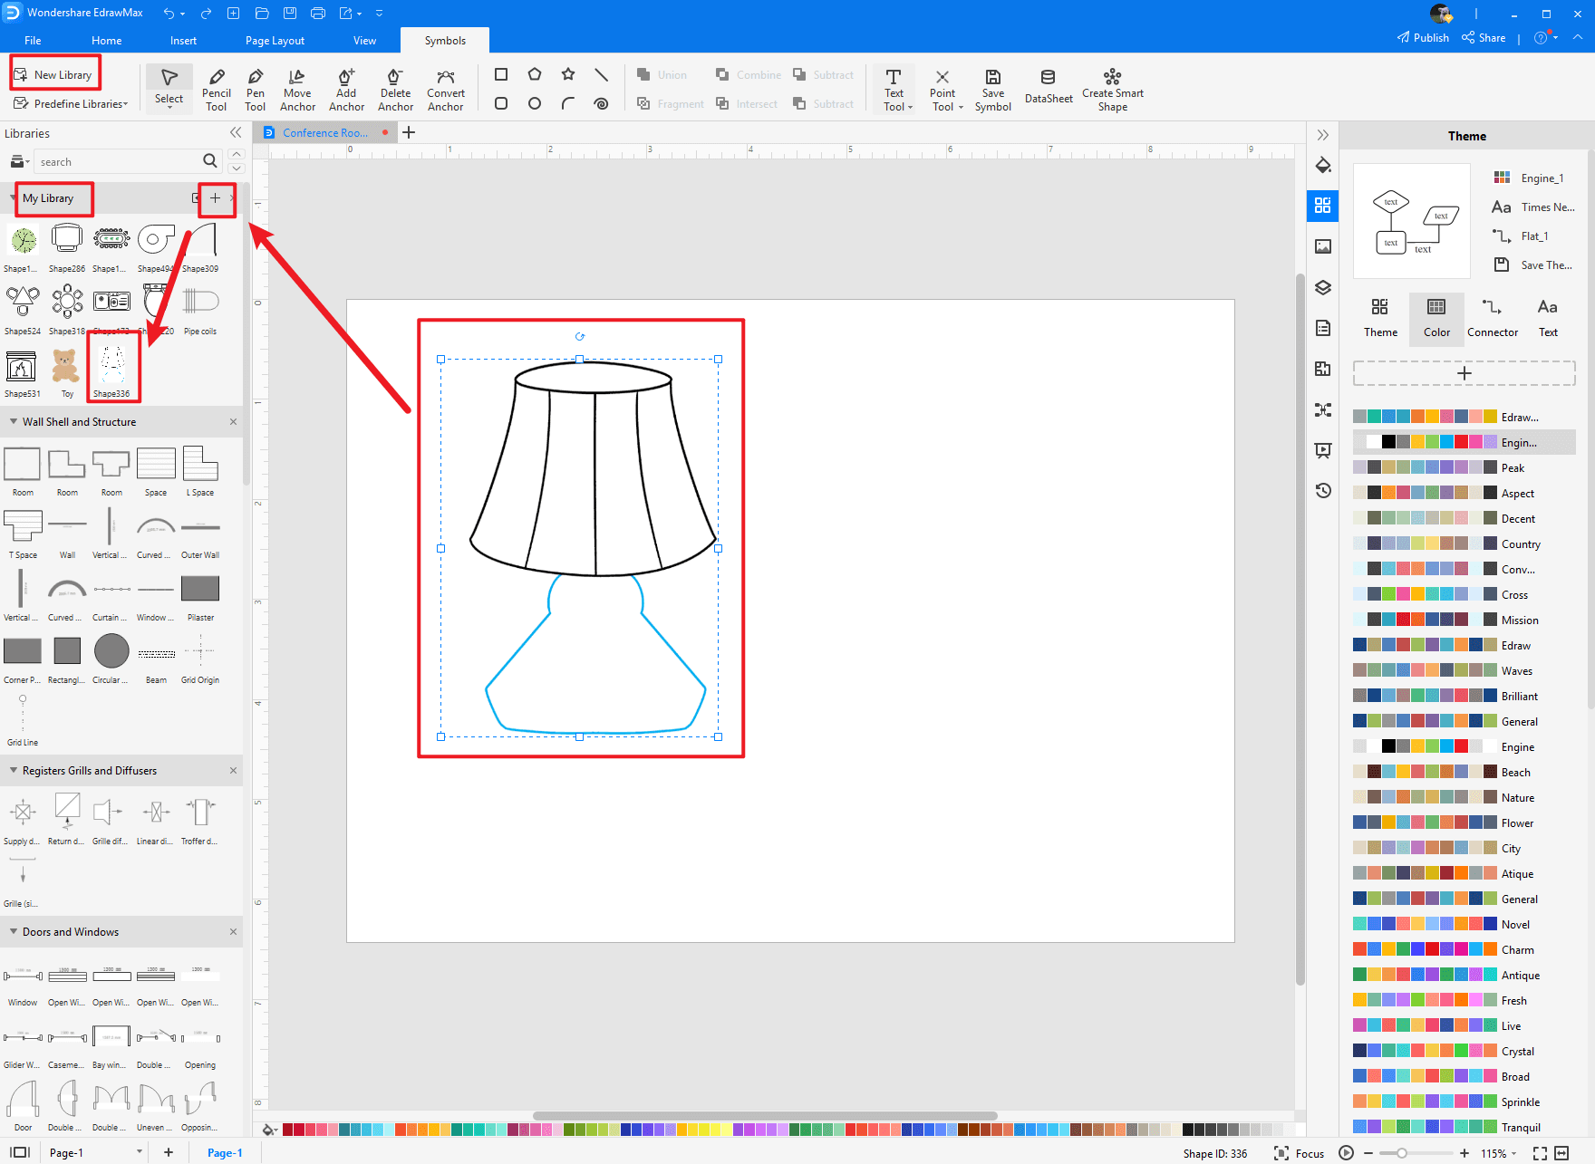Click Create Smart Shape
The height and width of the screenshot is (1164, 1595).
pyautogui.click(x=1112, y=89)
